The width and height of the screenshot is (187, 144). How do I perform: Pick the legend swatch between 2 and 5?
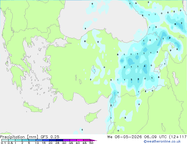pos(25,140)
